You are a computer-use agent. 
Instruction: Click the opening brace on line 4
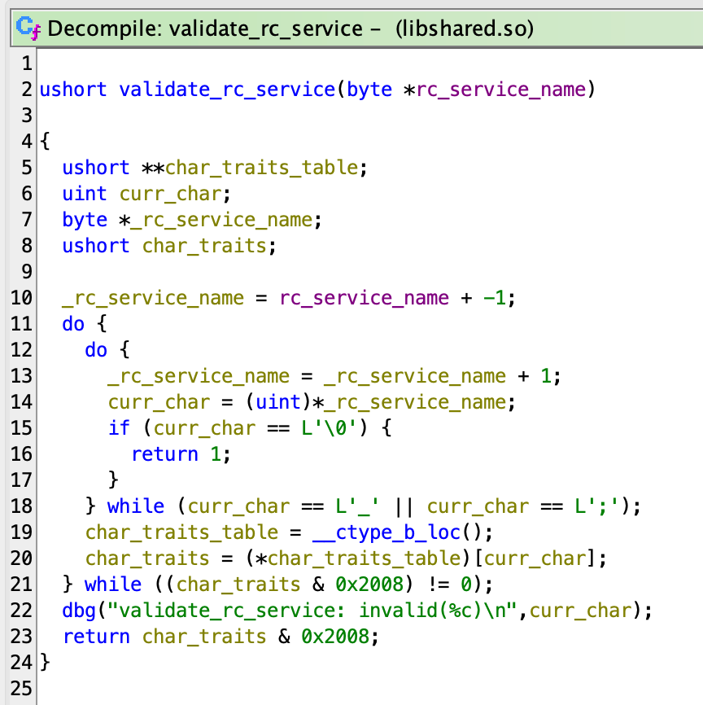click(45, 141)
